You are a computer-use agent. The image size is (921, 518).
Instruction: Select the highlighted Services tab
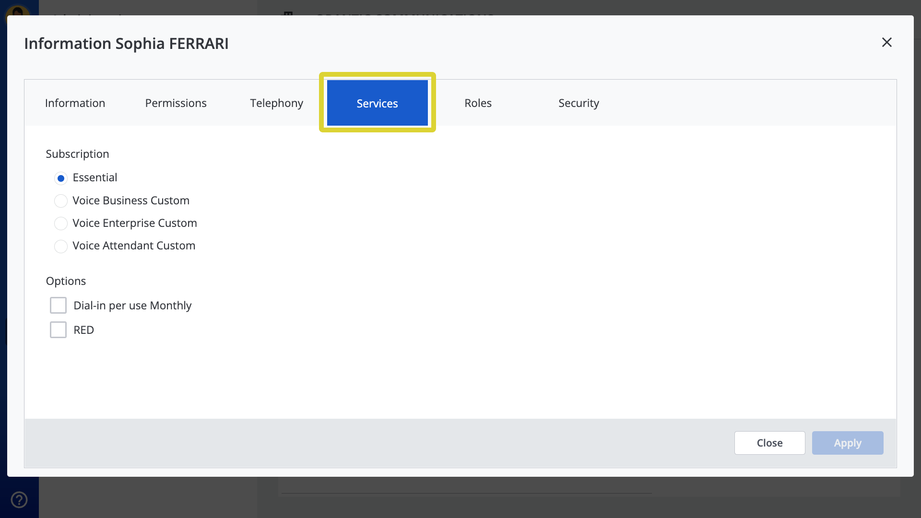377,103
